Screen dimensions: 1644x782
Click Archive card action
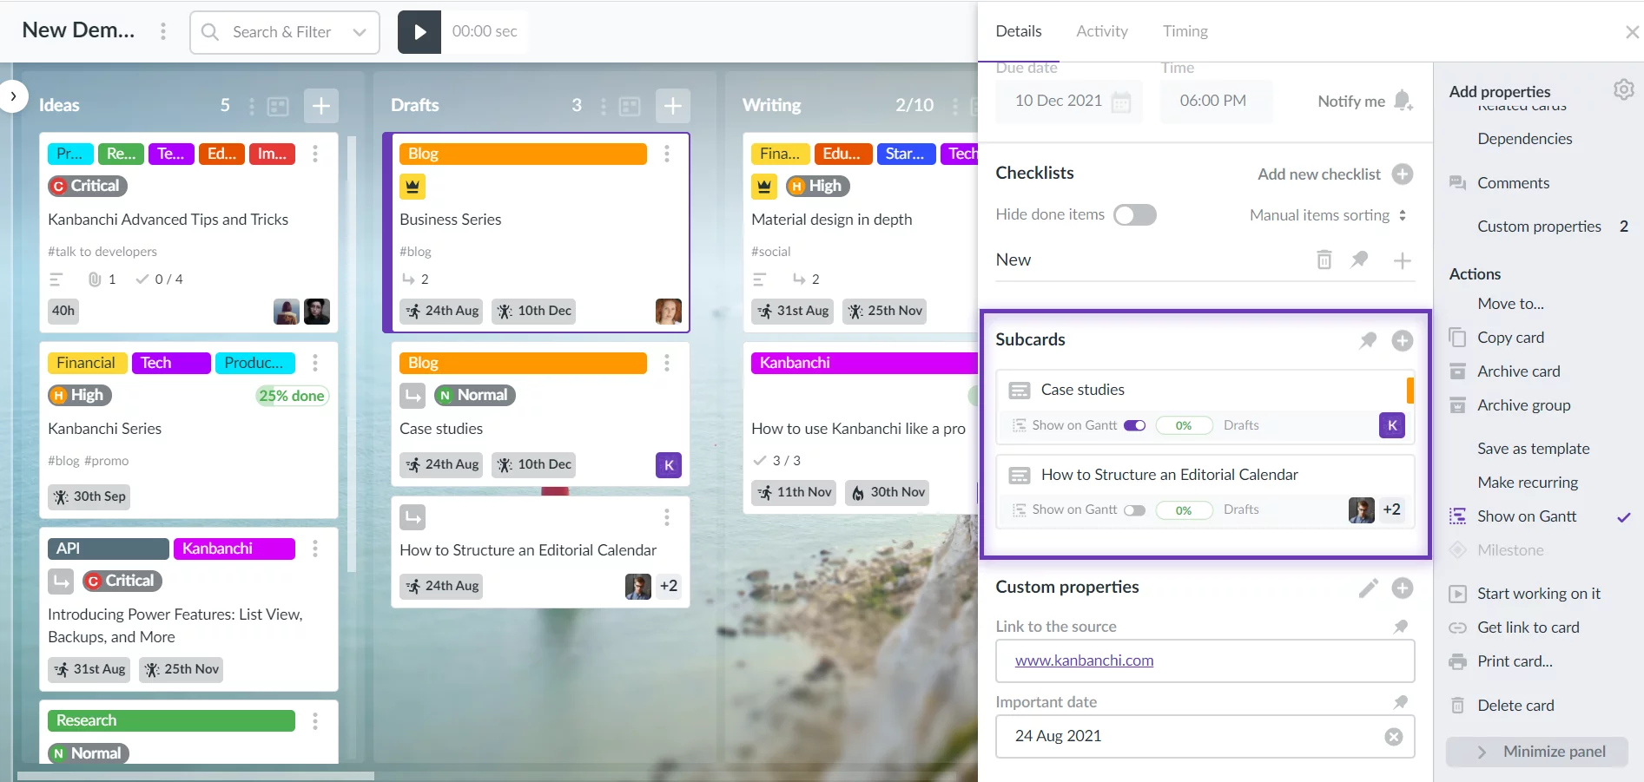(1519, 371)
